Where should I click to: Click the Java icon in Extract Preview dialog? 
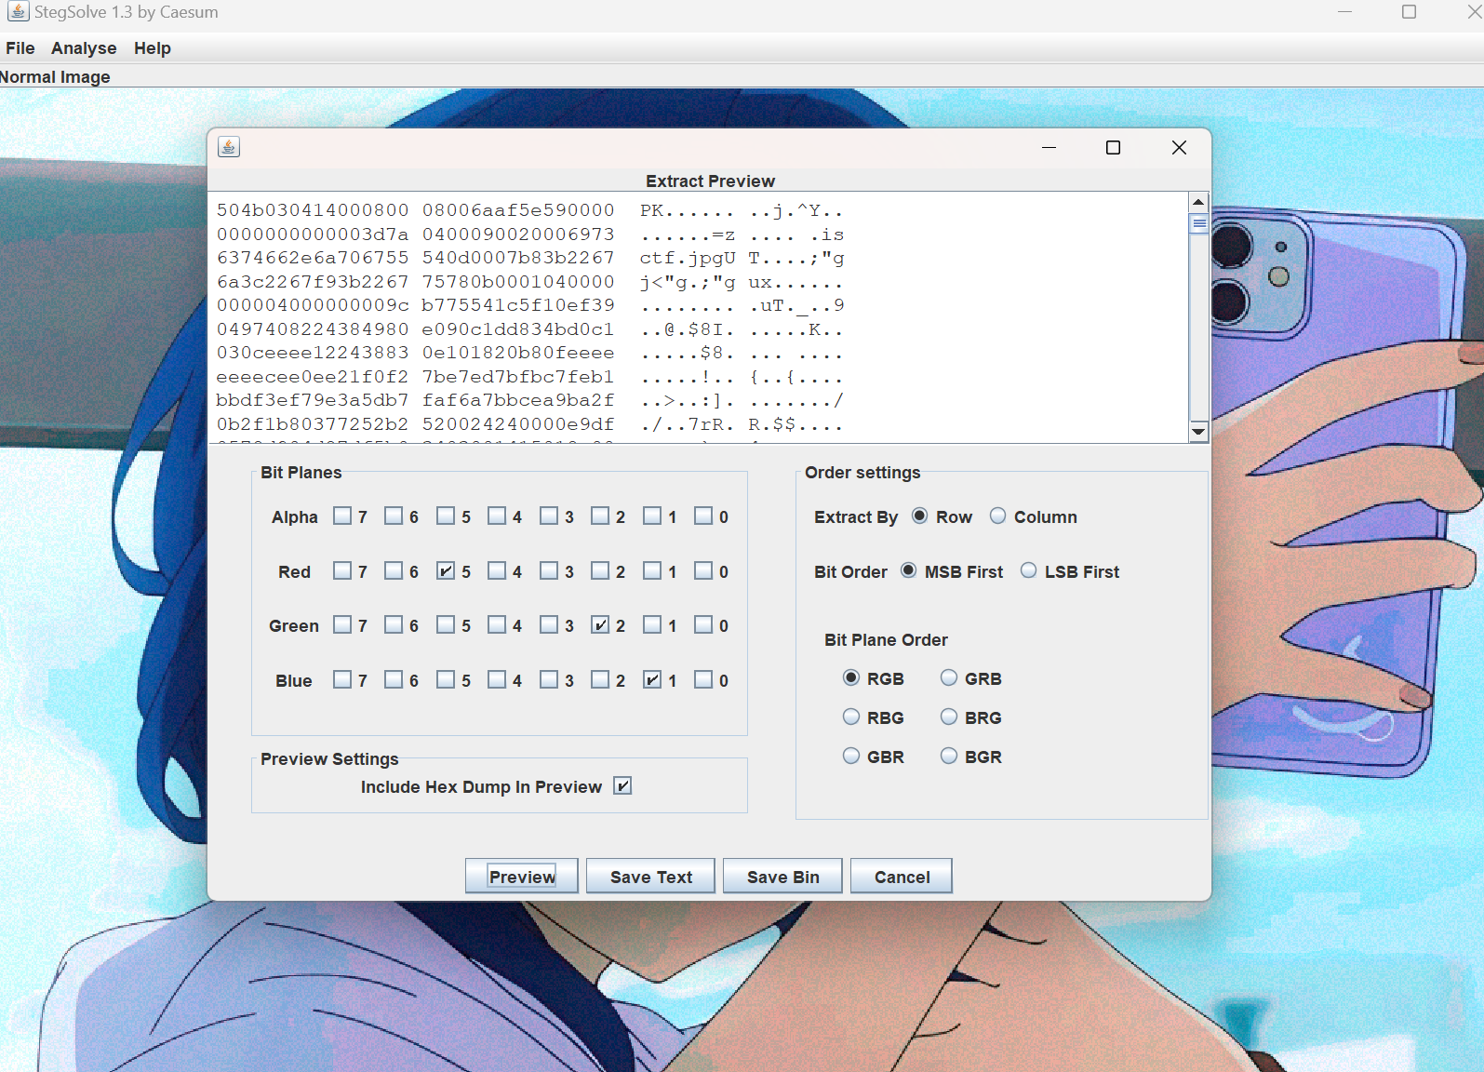pos(229,147)
